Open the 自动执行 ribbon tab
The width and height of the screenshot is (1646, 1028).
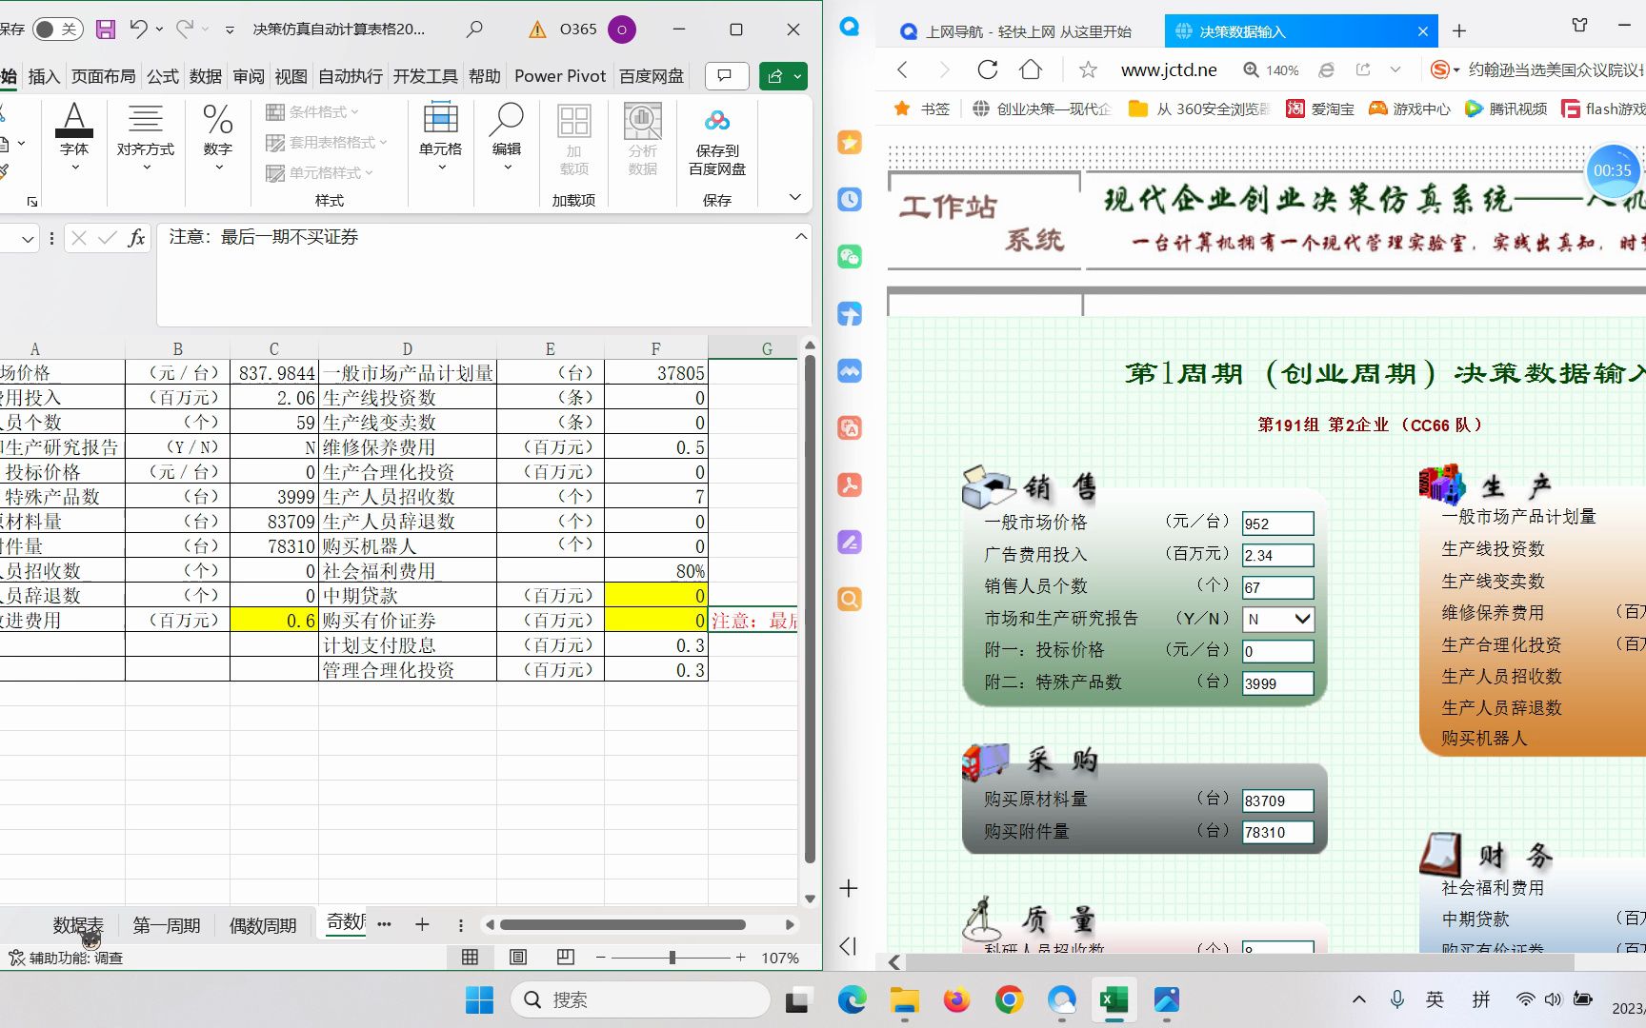point(350,76)
